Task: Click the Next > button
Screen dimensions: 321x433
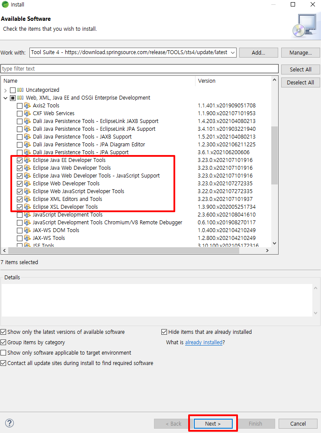Action: click(213, 423)
